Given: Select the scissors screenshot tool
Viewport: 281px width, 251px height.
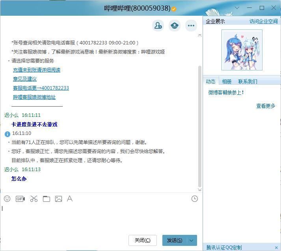Looking at the screenshot, I should pos(33,199).
